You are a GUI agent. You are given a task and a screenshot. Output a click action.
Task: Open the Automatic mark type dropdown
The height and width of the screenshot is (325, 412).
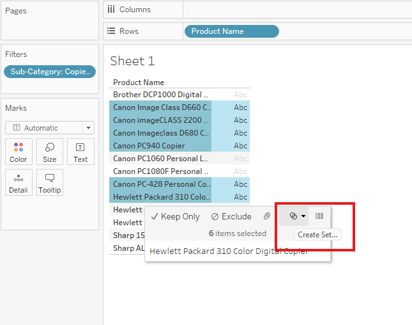tap(50, 128)
